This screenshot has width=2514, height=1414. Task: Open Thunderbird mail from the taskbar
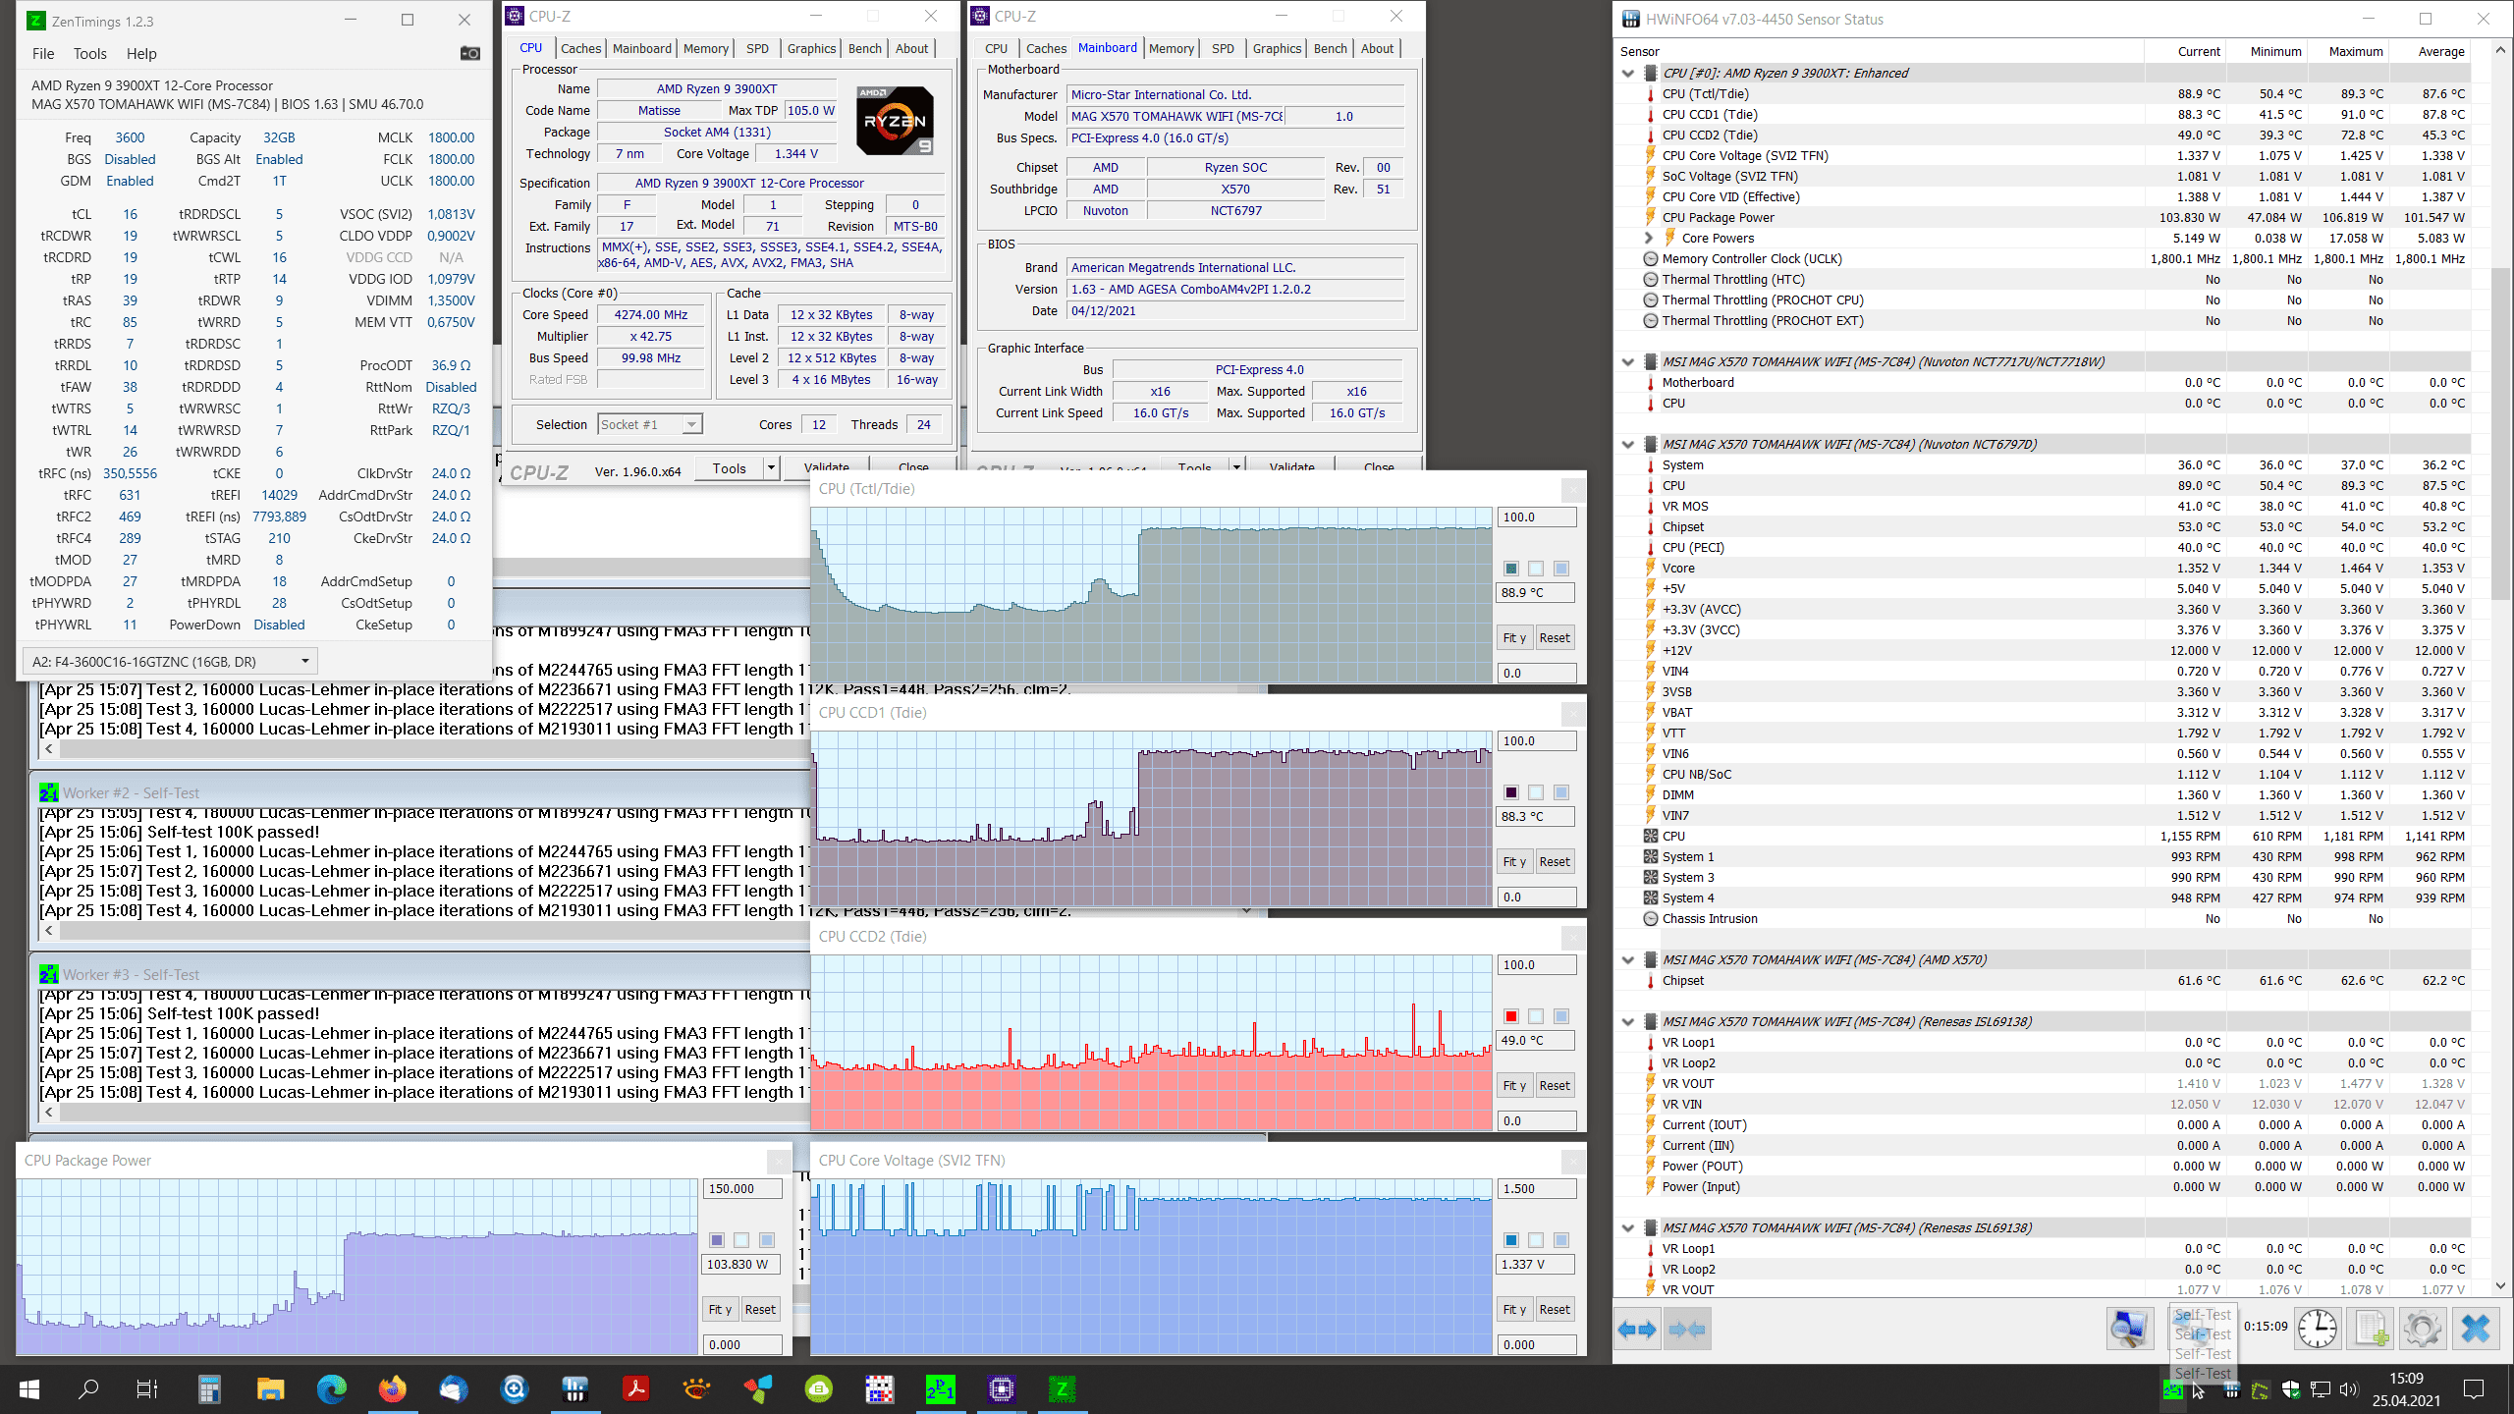click(x=454, y=1388)
